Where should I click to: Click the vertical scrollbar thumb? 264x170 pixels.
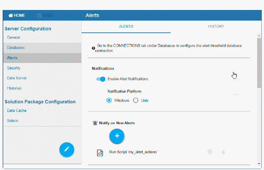(x=259, y=63)
